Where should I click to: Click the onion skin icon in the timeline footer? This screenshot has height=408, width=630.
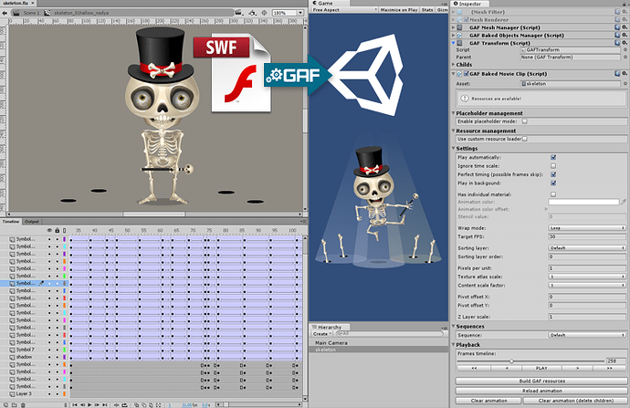[137, 404]
